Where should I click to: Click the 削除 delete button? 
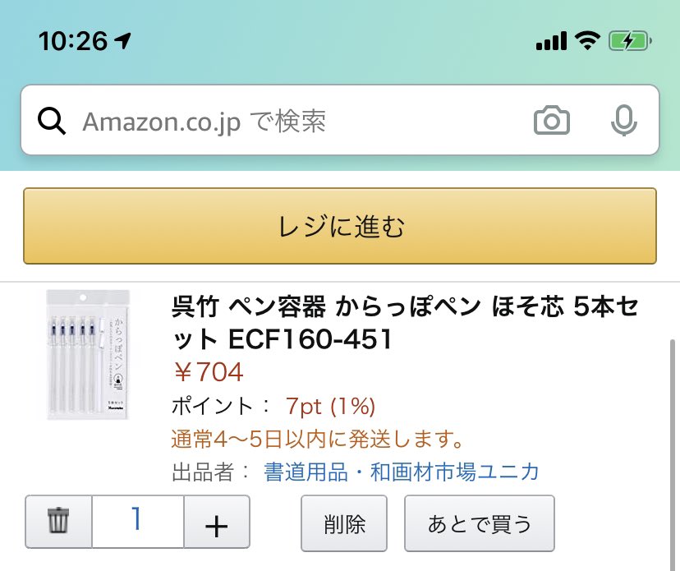coord(344,523)
